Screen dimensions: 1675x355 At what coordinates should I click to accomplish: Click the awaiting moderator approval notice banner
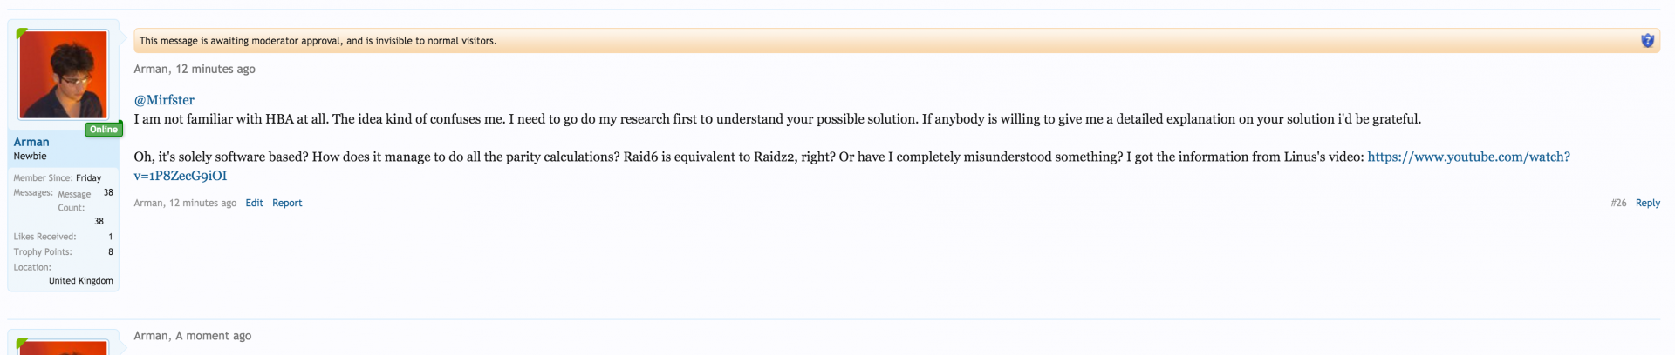[897, 41]
